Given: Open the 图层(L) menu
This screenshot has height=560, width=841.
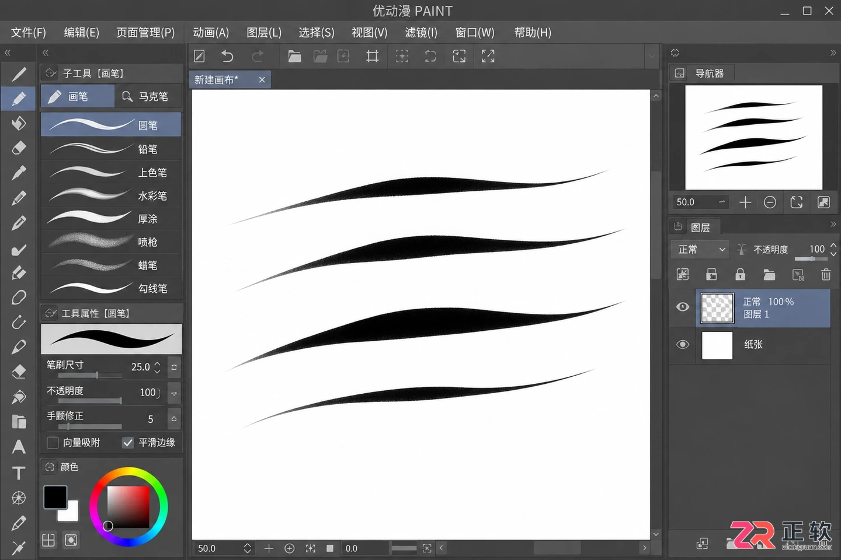Looking at the screenshot, I should pyautogui.click(x=264, y=33).
